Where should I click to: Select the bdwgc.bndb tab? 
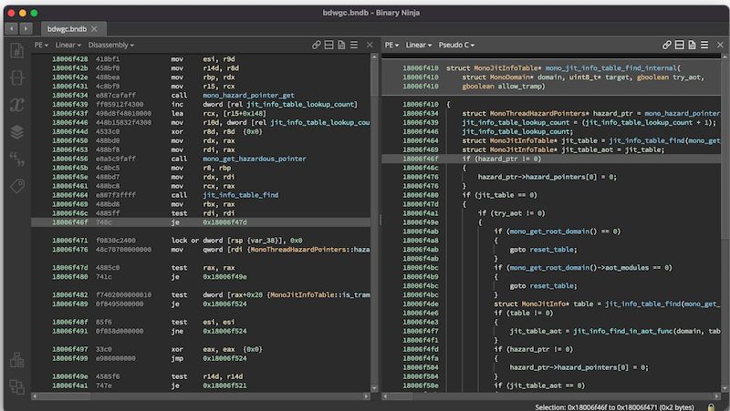(x=66, y=29)
